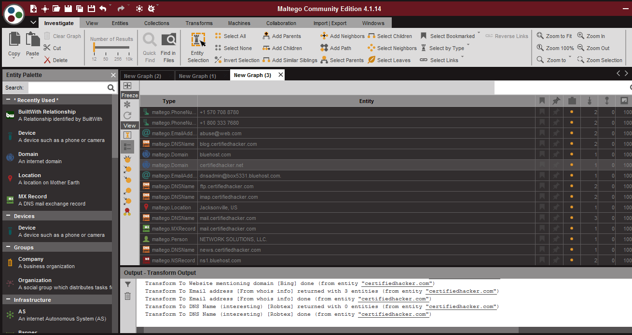Toggle bookmark for +1 570 708 8780 row

[542, 112]
